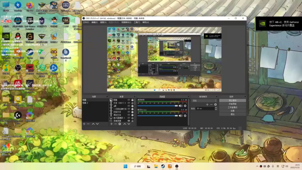
Task: Add a new source with the plus icon
Action: point(111,124)
